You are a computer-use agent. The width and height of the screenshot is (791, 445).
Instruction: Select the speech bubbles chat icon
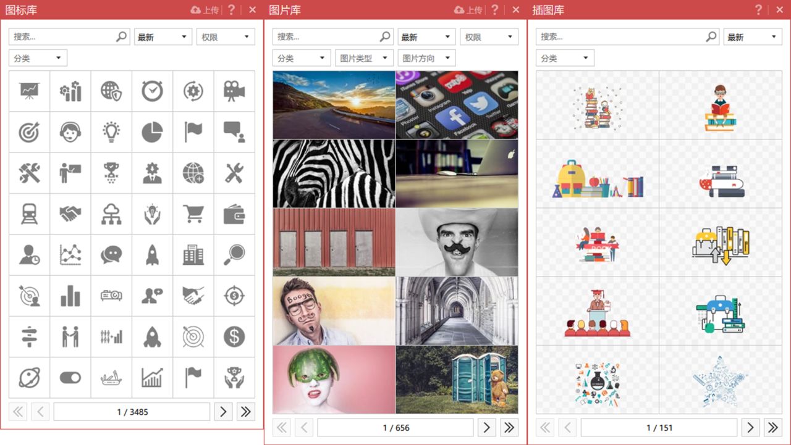[111, 255]
